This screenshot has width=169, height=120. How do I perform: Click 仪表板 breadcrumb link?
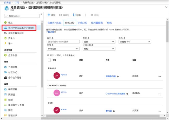coord(8,3)
